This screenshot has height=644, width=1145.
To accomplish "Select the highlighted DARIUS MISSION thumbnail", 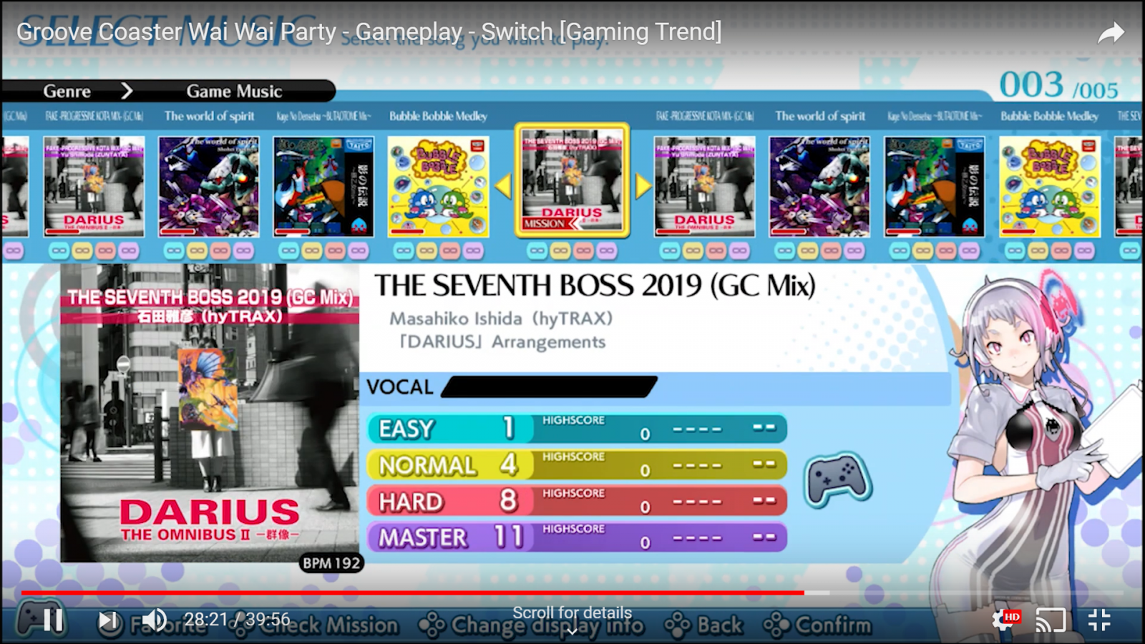I will coord(572,180).
